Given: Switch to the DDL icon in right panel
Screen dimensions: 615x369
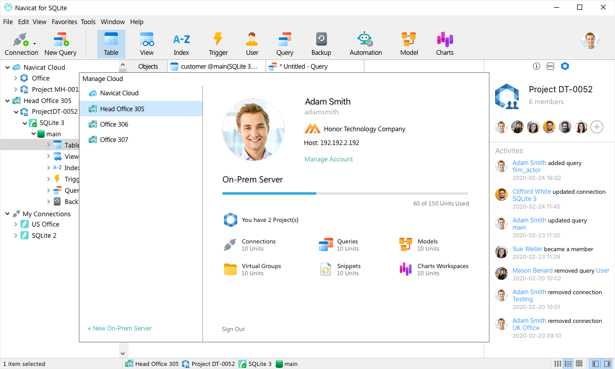Looking at the screenshot, I should click(550, 66).
